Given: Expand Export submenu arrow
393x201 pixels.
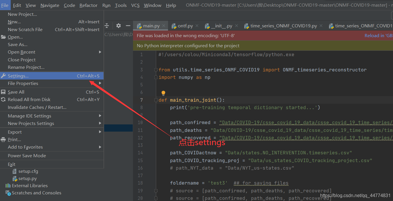Looking at the screenshot, I should point(100,132).
